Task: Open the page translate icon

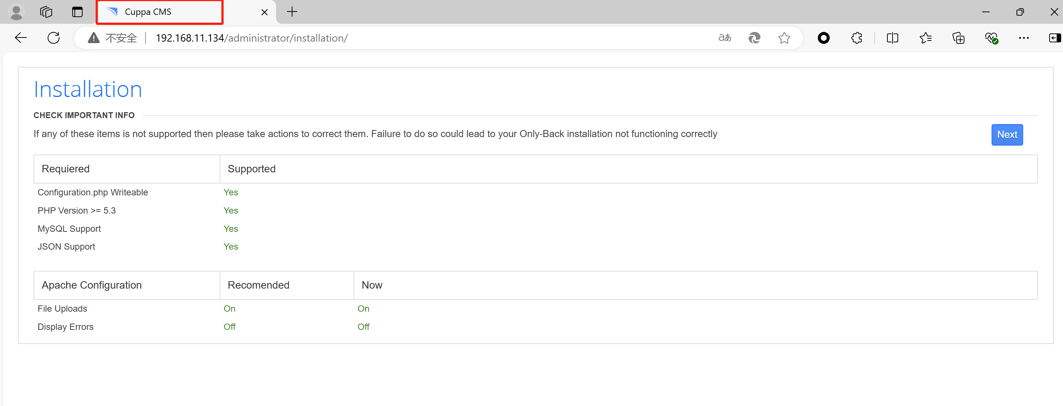Action: pyautogui.click(x=725, y=38)
